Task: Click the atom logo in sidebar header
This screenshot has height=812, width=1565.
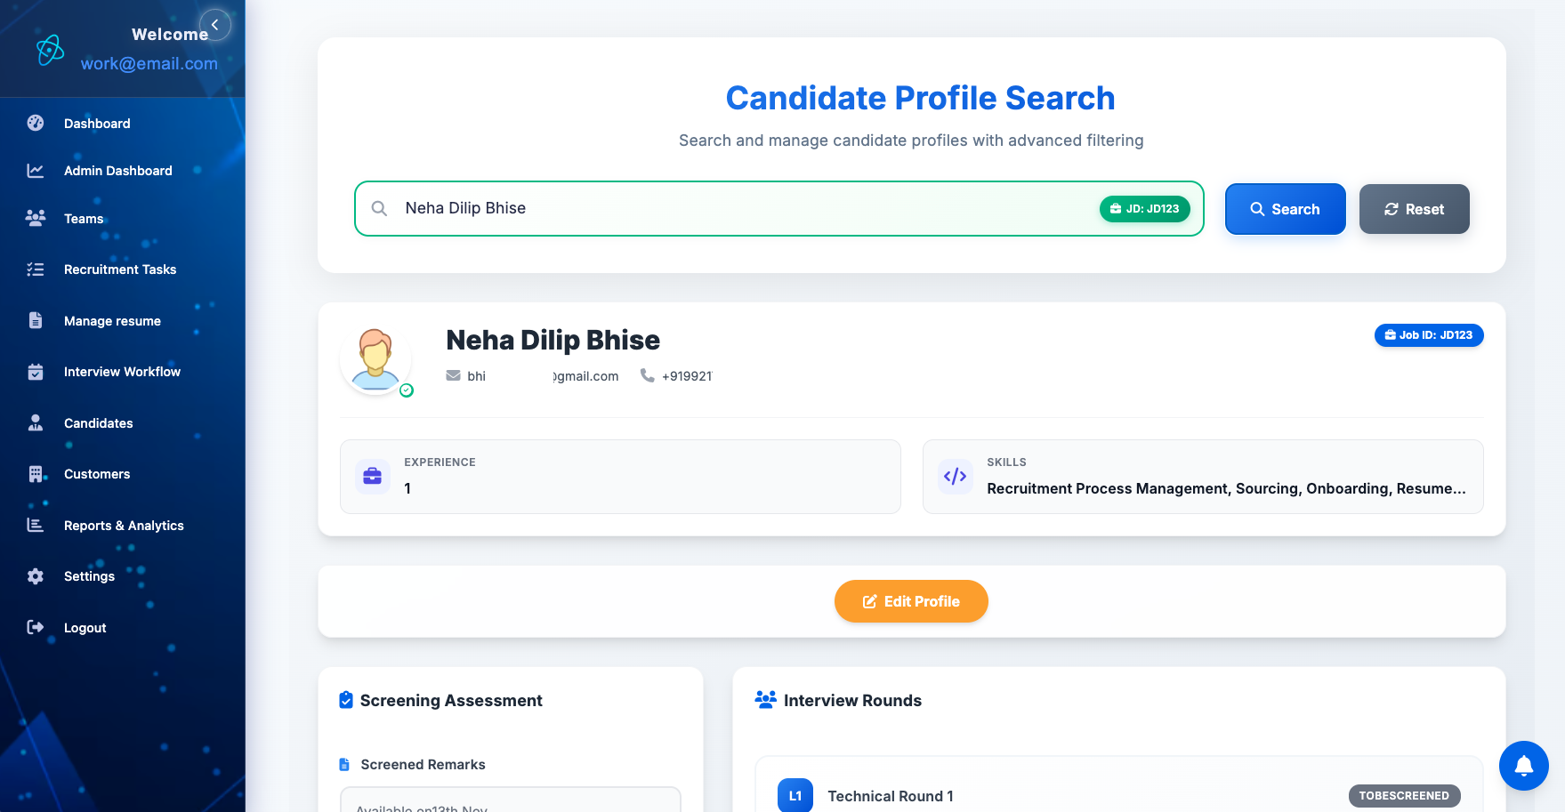Action: (x=50, y=50)
